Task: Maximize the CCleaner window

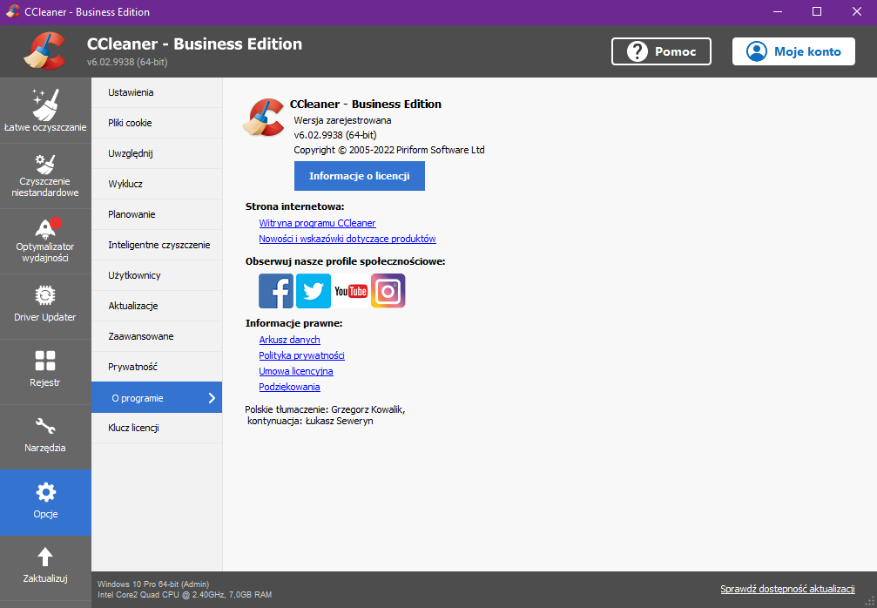Action: [817, 11]
